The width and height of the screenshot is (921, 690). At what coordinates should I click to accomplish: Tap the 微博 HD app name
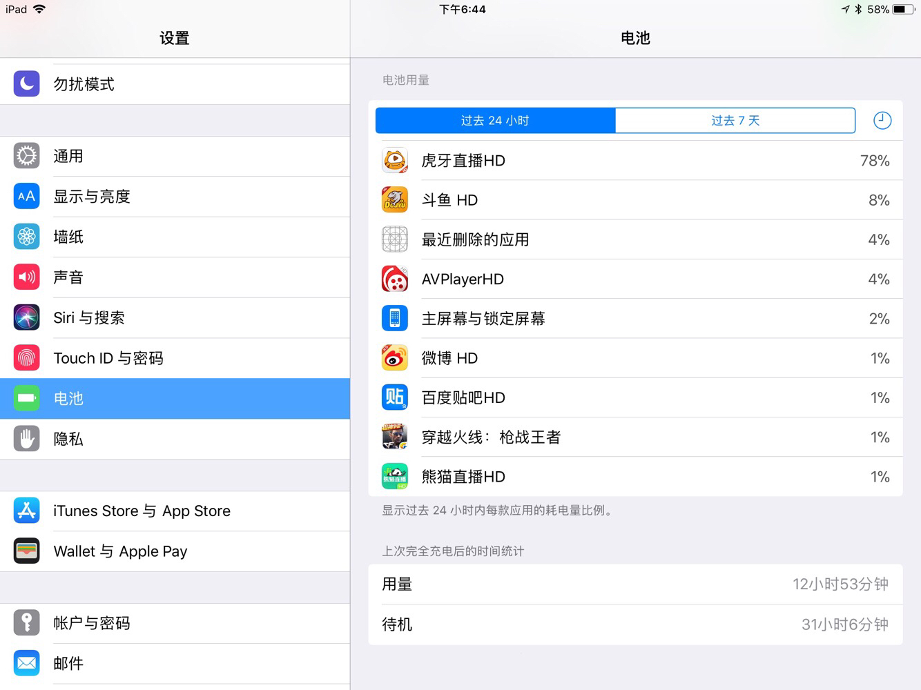point(449,358)
